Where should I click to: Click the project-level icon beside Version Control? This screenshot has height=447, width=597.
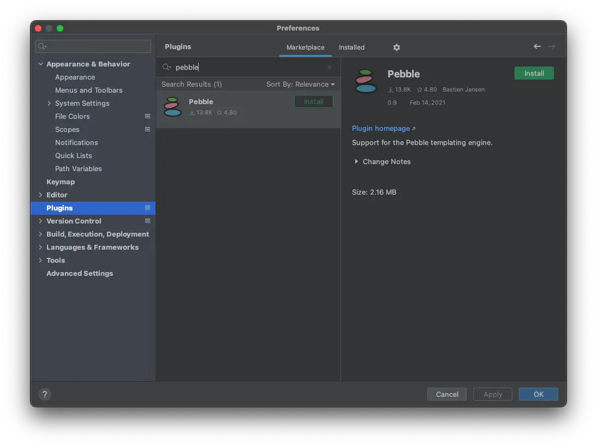147,221
